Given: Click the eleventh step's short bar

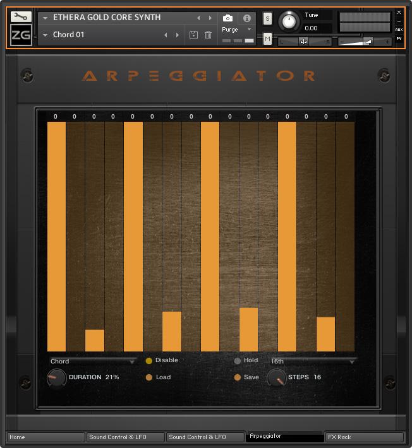Looking at the screenshot, I should pyautogui.click(x=248, y=329).
